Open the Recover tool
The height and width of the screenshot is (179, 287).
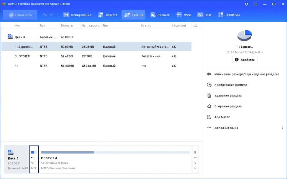[x=160, y=15]
